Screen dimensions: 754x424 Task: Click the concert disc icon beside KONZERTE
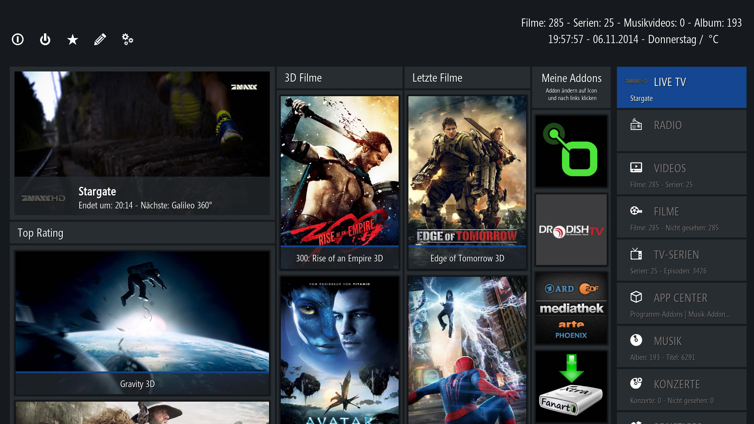(636, 383)
